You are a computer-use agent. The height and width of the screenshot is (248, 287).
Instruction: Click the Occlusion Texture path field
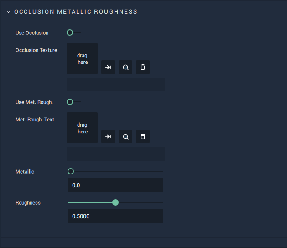(x=116, y=84)
